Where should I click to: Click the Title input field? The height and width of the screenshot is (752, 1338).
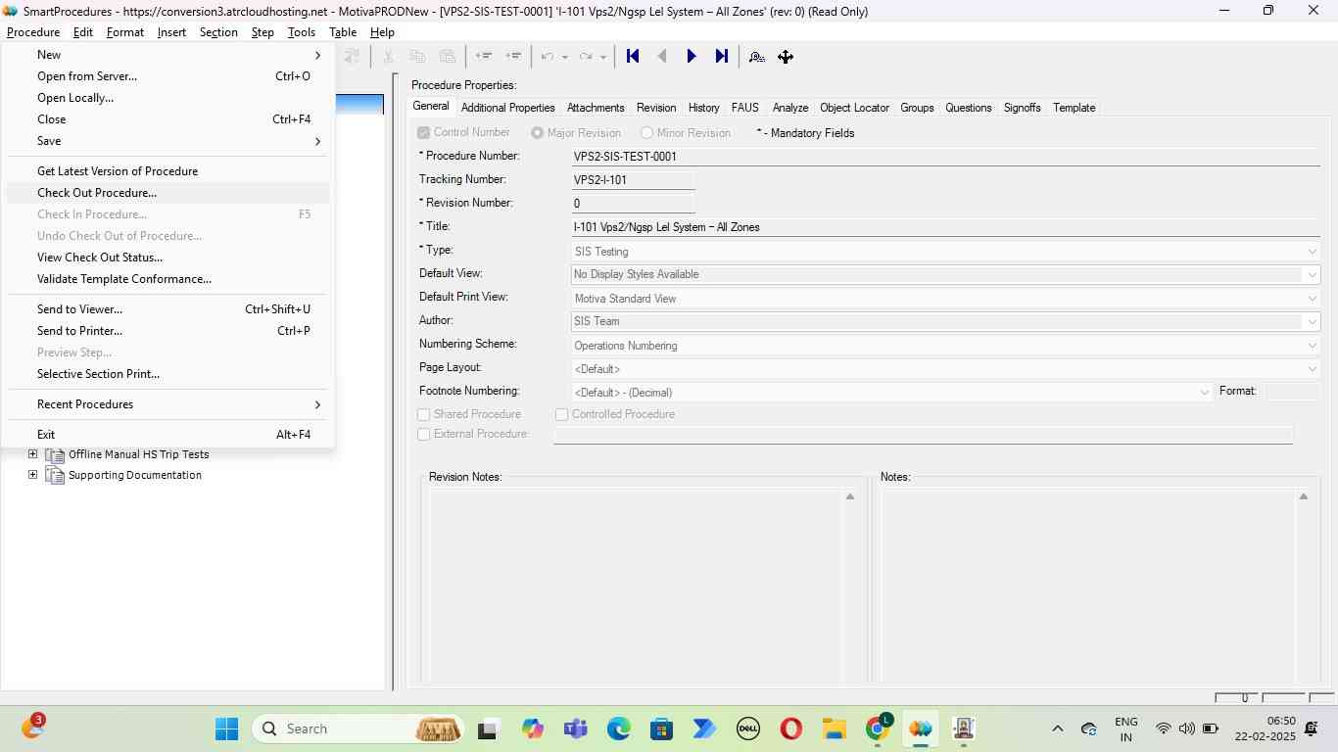tap(946, 227)
